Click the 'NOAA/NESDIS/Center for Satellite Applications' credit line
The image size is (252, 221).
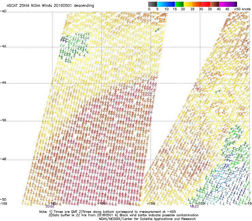tap(147, 219)
